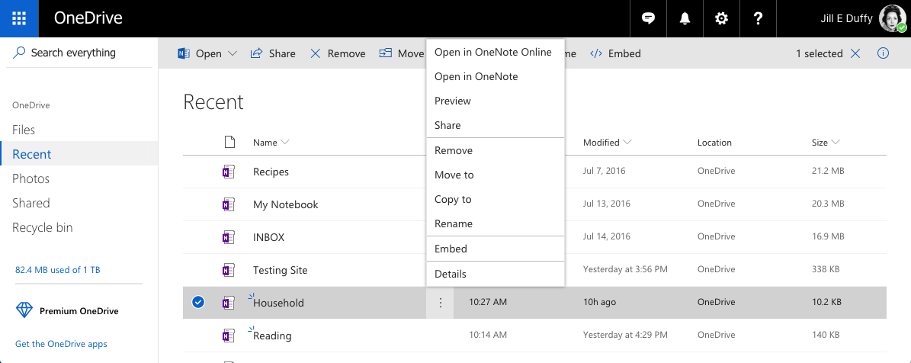
Task: Open the app launcher waffle icon
Action: pos(19,18)
